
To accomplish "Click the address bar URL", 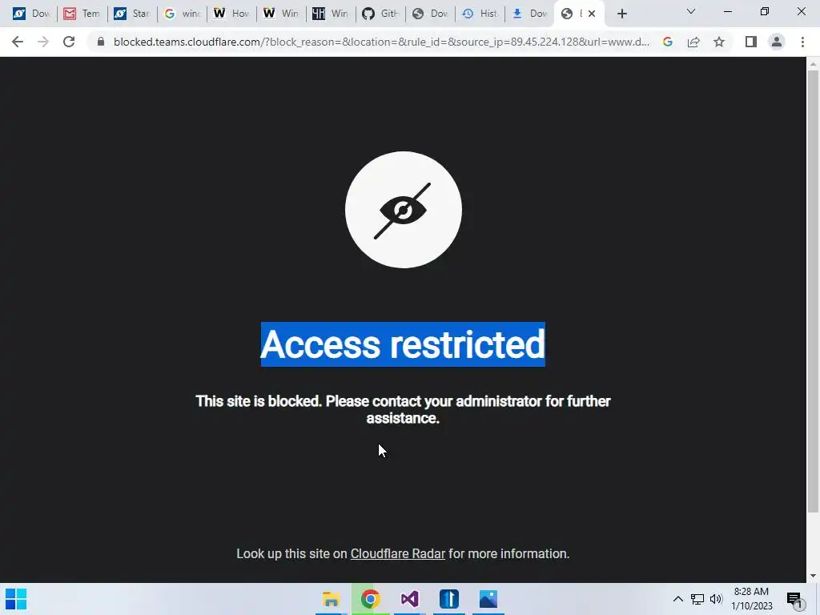I will [381, 42].
